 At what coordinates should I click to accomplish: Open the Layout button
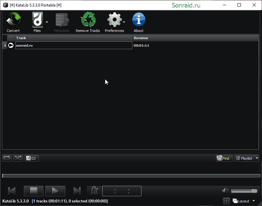[x=241, y=201]
